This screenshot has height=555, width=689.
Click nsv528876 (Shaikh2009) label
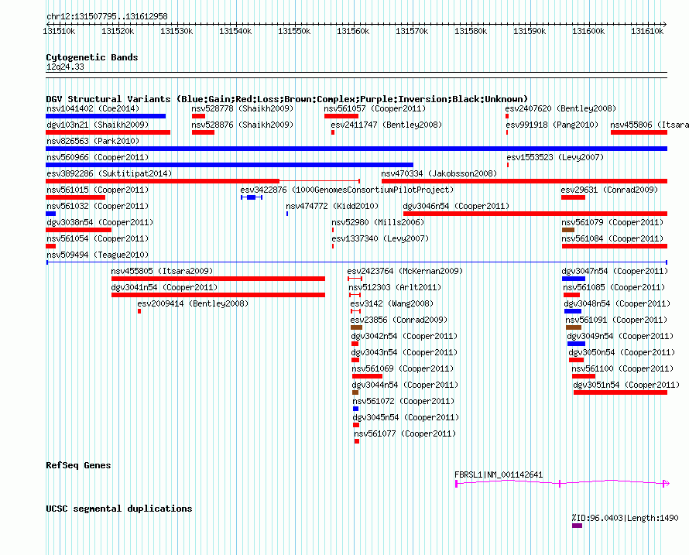242,125
